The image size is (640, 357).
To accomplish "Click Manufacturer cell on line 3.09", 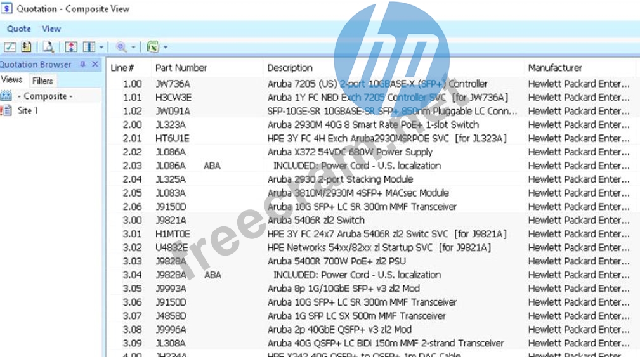I will point(578,344).
